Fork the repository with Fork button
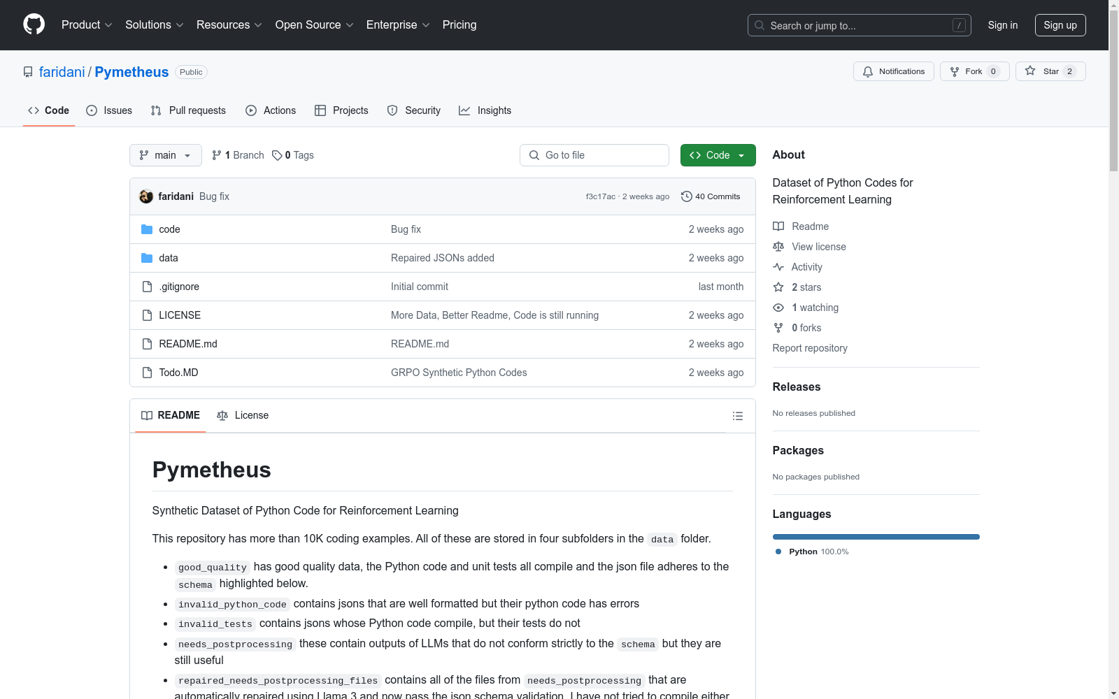 pyautogui.click(x=975, y=71)
